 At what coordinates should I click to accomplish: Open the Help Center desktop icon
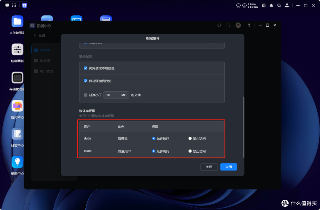[x=17, y=162]
